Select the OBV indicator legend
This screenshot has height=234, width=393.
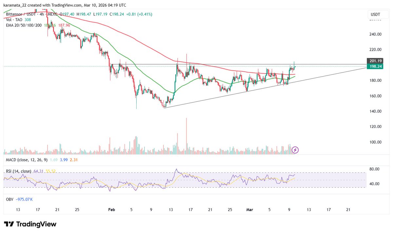click(x=9, y=199)
